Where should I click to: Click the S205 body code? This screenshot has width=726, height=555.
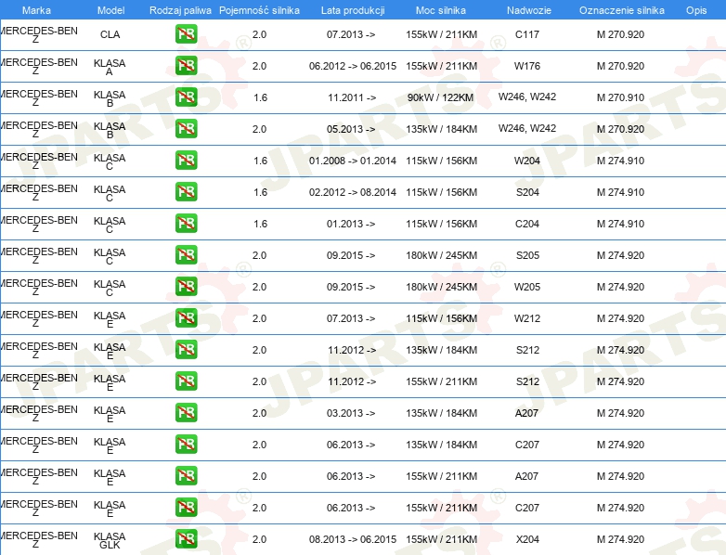(528, 255)
